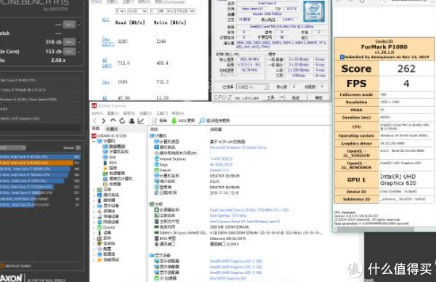The image size is (436, 282).
Task: Click Intel(R) UHD Graphics 620 GPU 1 value
Action: (x=398, y=180)
